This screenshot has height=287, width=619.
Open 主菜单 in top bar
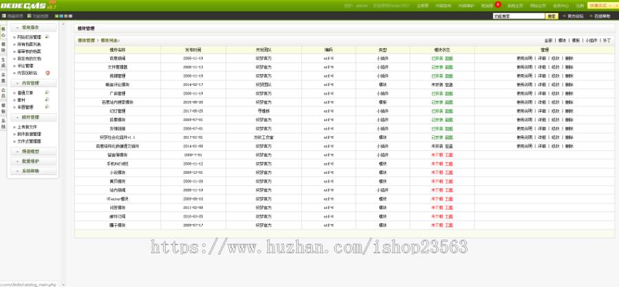pos(422,6)
